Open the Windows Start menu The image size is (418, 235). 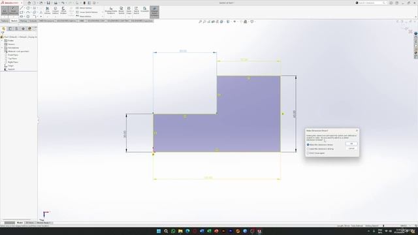(x=159, y=231)
